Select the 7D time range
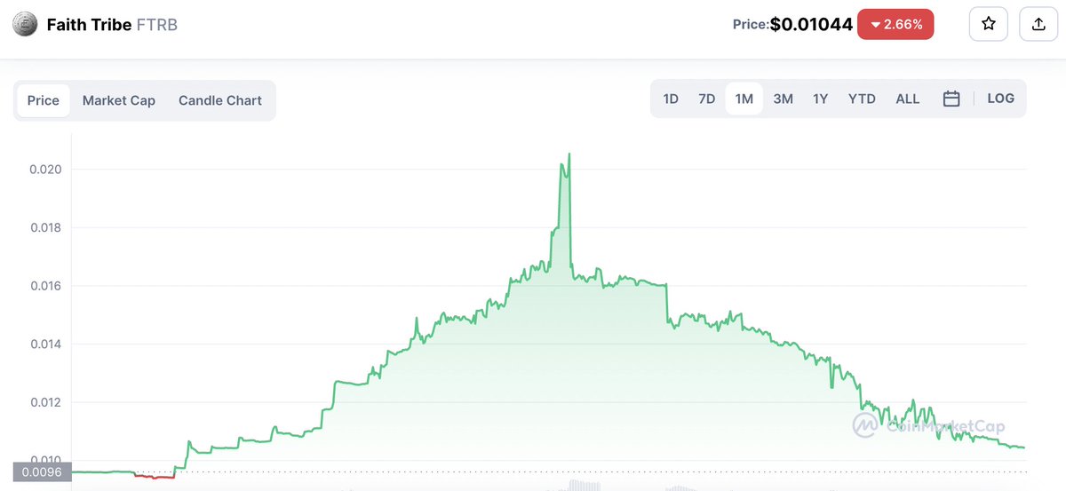 click(706, 99)
